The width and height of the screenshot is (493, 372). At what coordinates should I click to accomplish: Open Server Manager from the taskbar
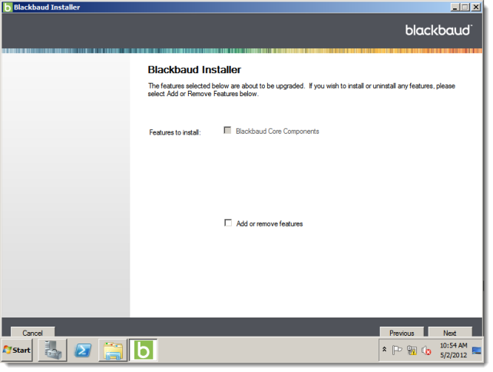tap(52, 350)
